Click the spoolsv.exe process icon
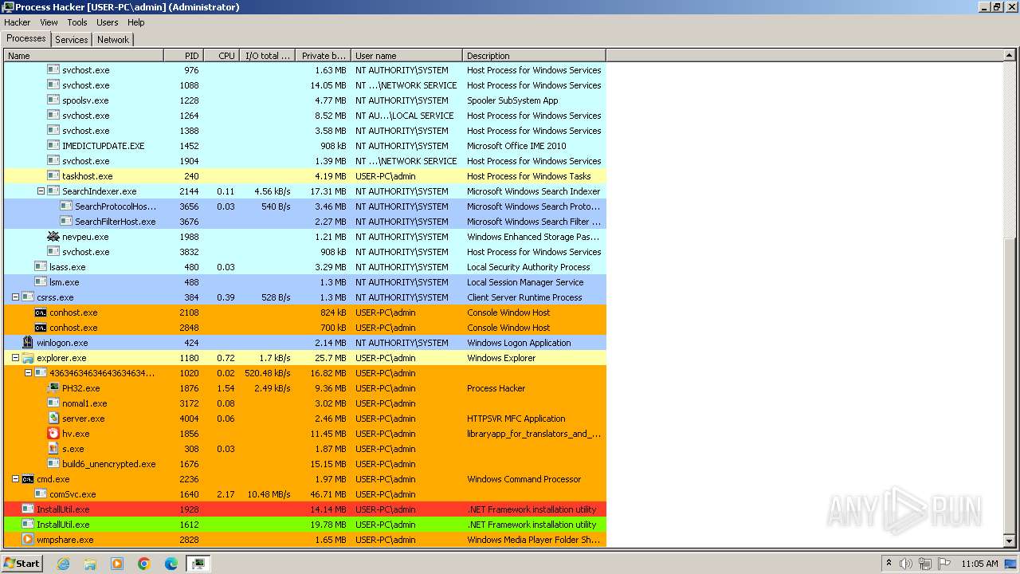This screenshot has height=574, width=1020. click(x=53, y=100)
